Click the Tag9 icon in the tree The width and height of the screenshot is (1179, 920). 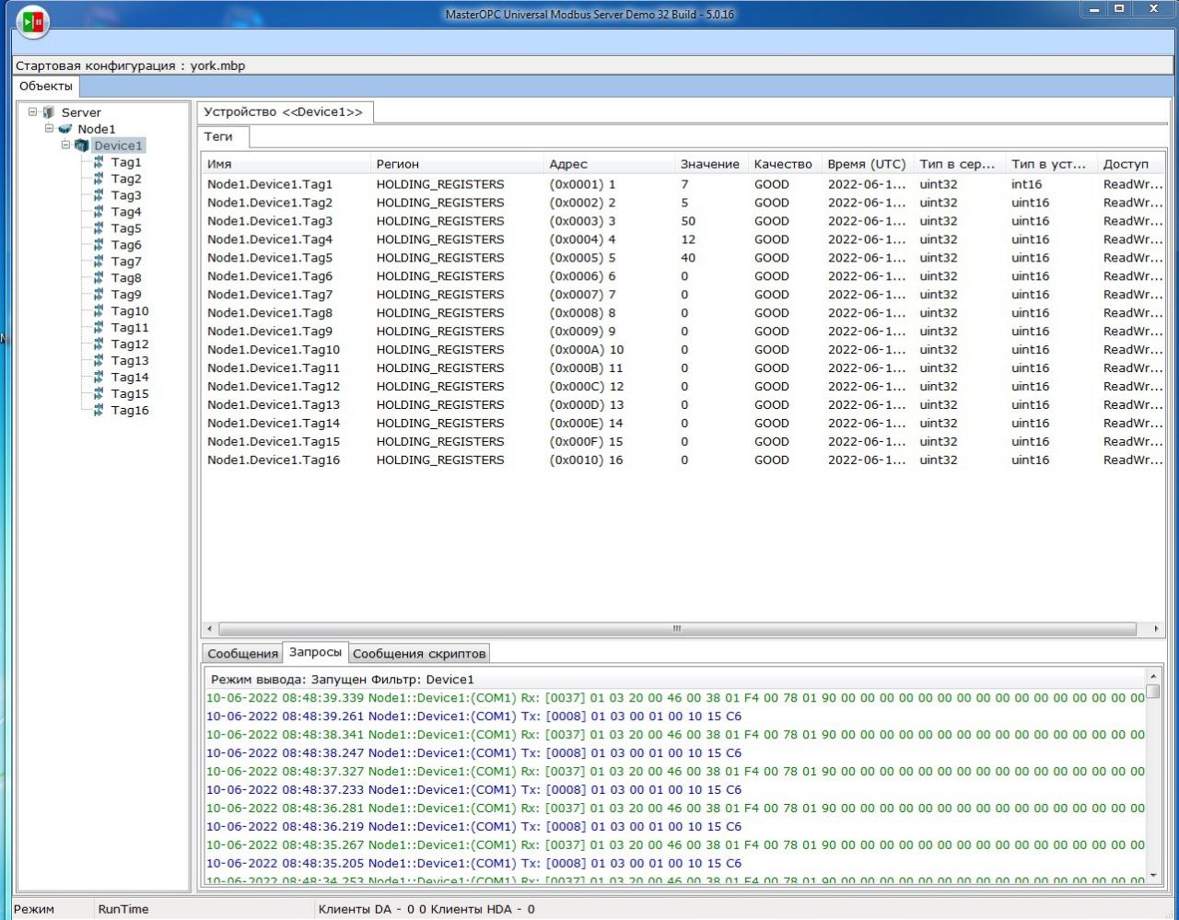coord(99,295)
